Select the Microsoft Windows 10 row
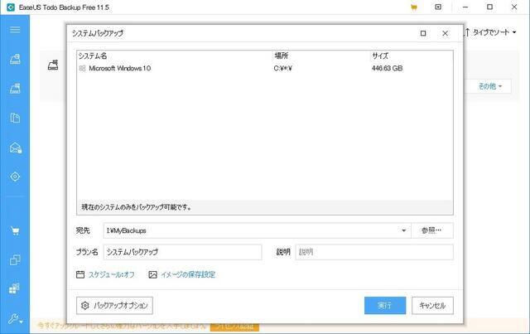530x334 pixels. pyautogui.click(x=265, y=68)
